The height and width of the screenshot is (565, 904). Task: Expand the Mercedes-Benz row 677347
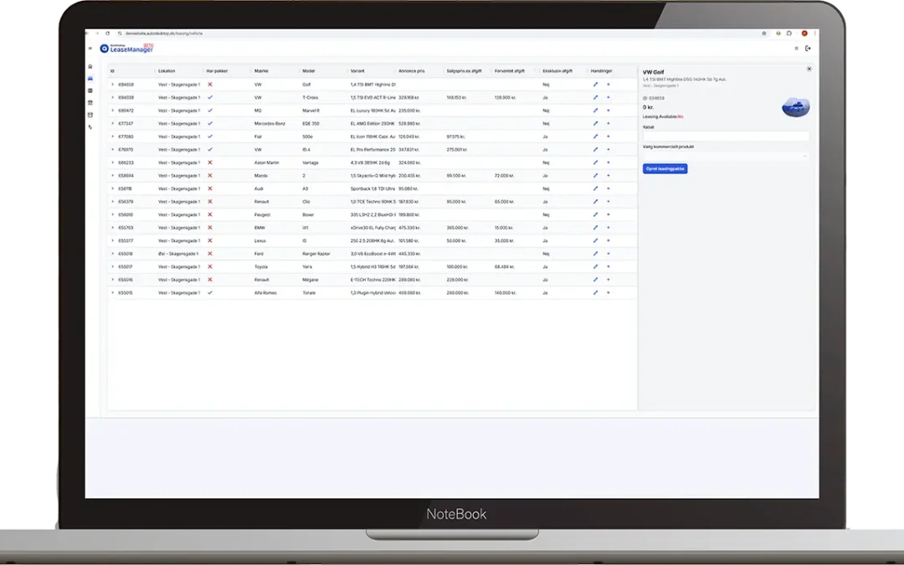pyautogui.click(x=112, y=123)
